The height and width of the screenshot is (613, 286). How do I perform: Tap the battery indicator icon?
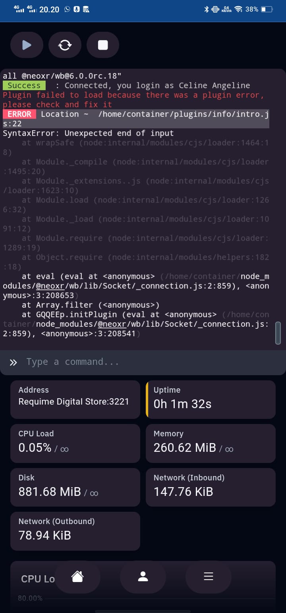pos(267,9)
